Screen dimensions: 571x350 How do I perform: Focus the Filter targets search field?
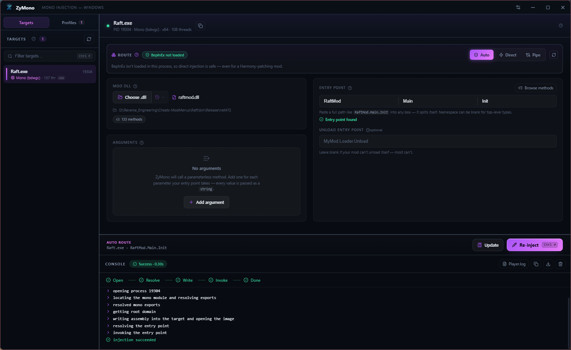[x=50, y=56]
